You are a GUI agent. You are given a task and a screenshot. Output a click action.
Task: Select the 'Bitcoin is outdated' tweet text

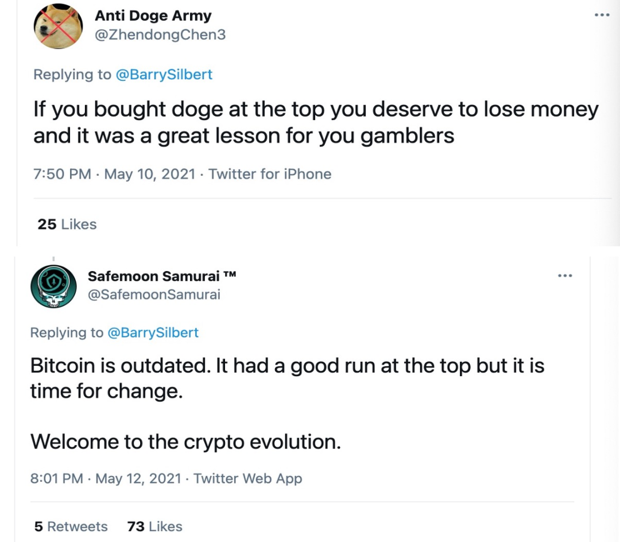coord(287,378)
